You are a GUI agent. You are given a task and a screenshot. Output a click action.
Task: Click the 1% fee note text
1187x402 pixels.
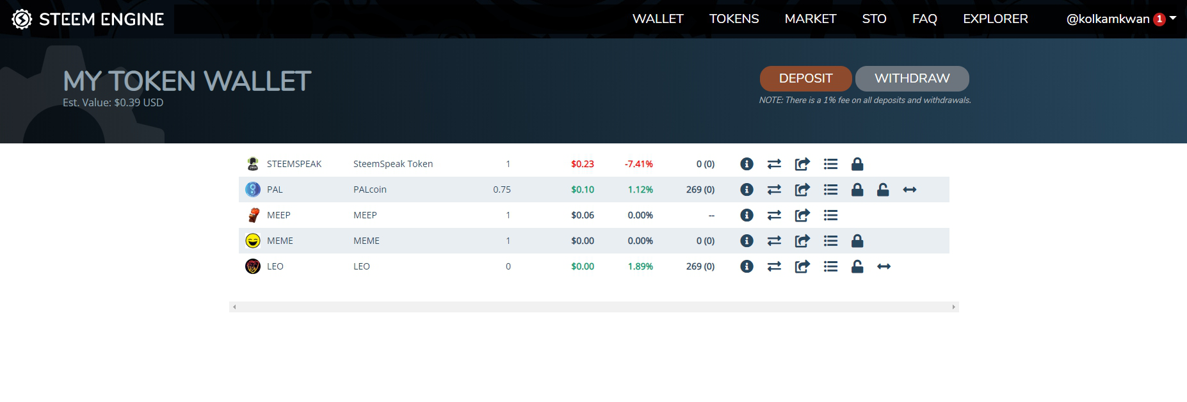pos(865,100)
